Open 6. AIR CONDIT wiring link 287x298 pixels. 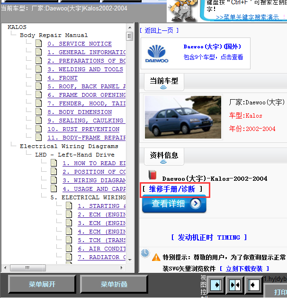click(x=102, y=249)
